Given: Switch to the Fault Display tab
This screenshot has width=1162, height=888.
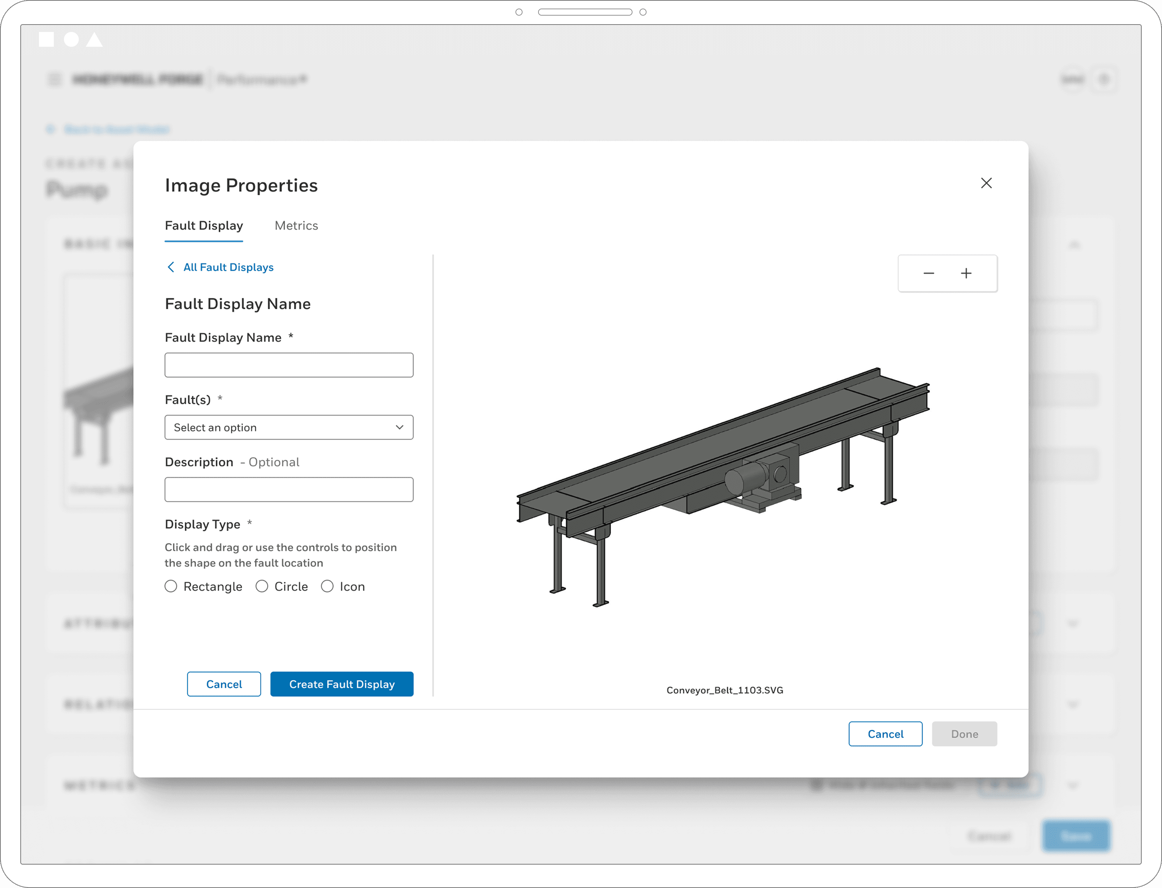Looking at the screenshot, I should 204,226.
